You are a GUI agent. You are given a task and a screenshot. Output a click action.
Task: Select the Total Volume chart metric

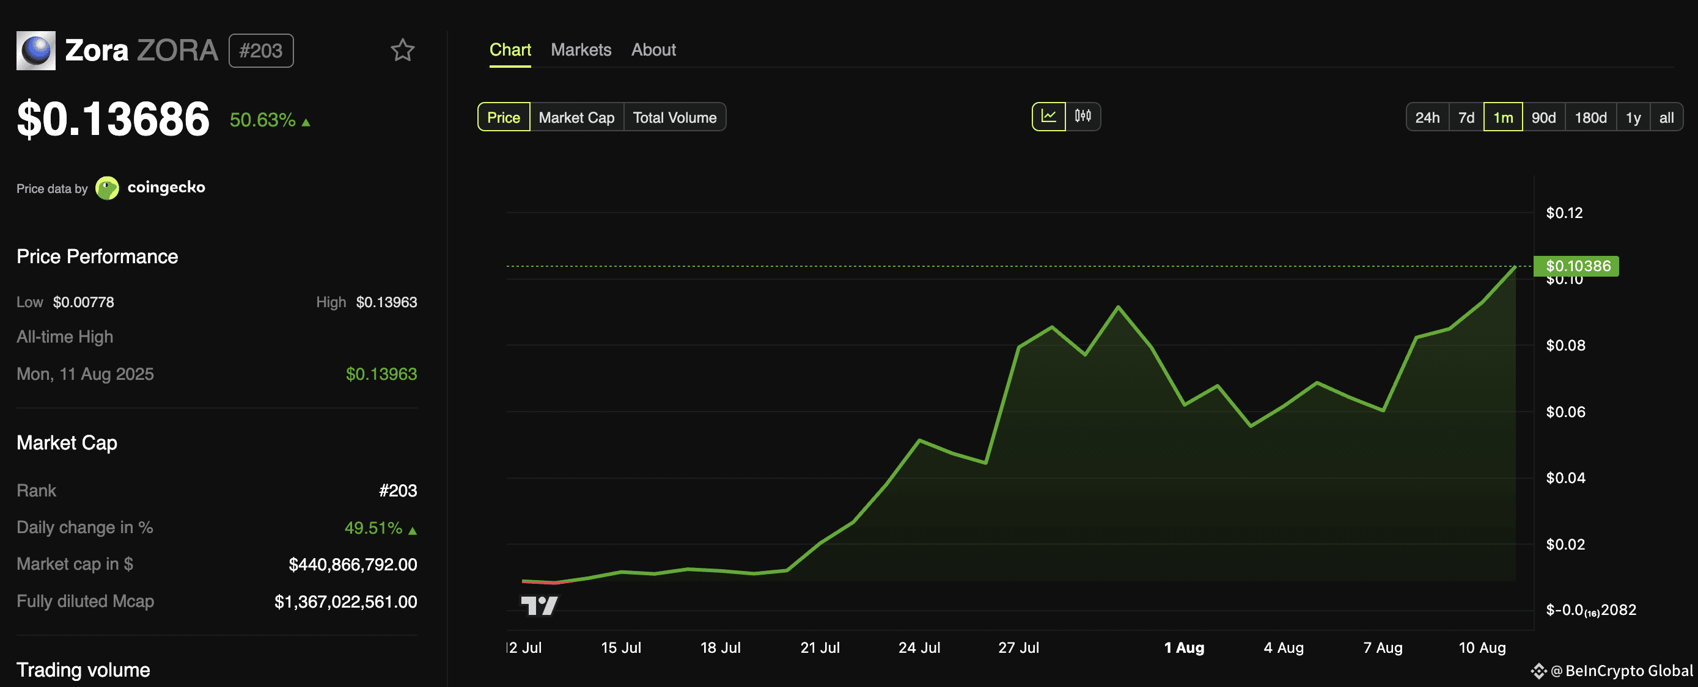[675, 117]
